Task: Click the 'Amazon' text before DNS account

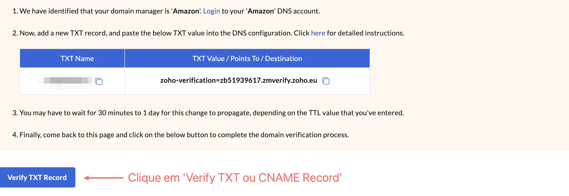Action: click(260, 11)
